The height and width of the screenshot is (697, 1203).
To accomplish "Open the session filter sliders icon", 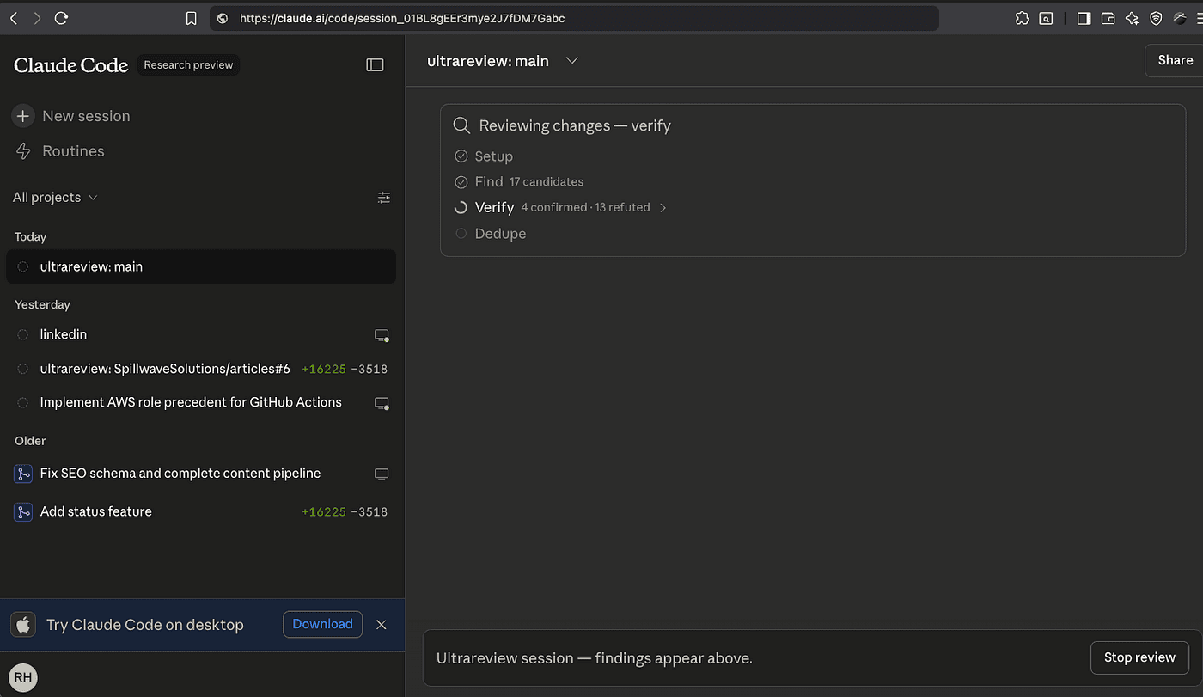I will click(x=384, y=198).
